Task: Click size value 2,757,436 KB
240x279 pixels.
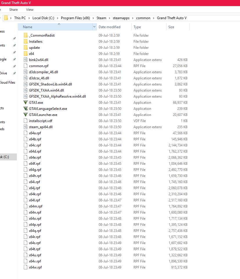Action: pyautogui.click(x=178, y=231)
